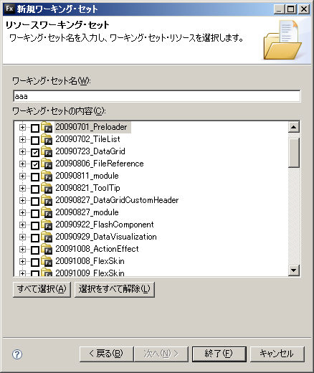Click the help question mark icon

point(17,354)
